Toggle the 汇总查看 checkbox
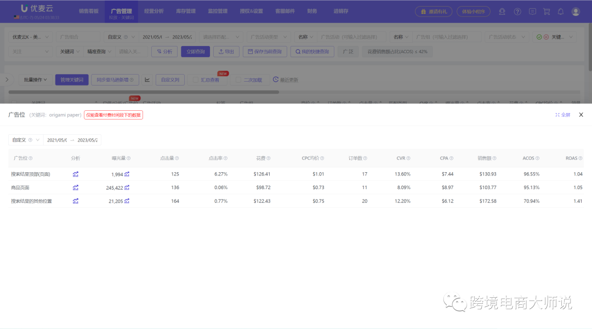592x329 pixels. tap(196, 80)
